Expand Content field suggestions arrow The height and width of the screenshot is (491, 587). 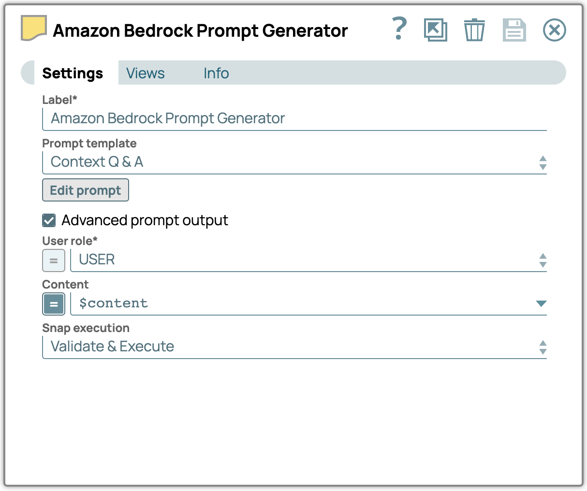[541, 303]
